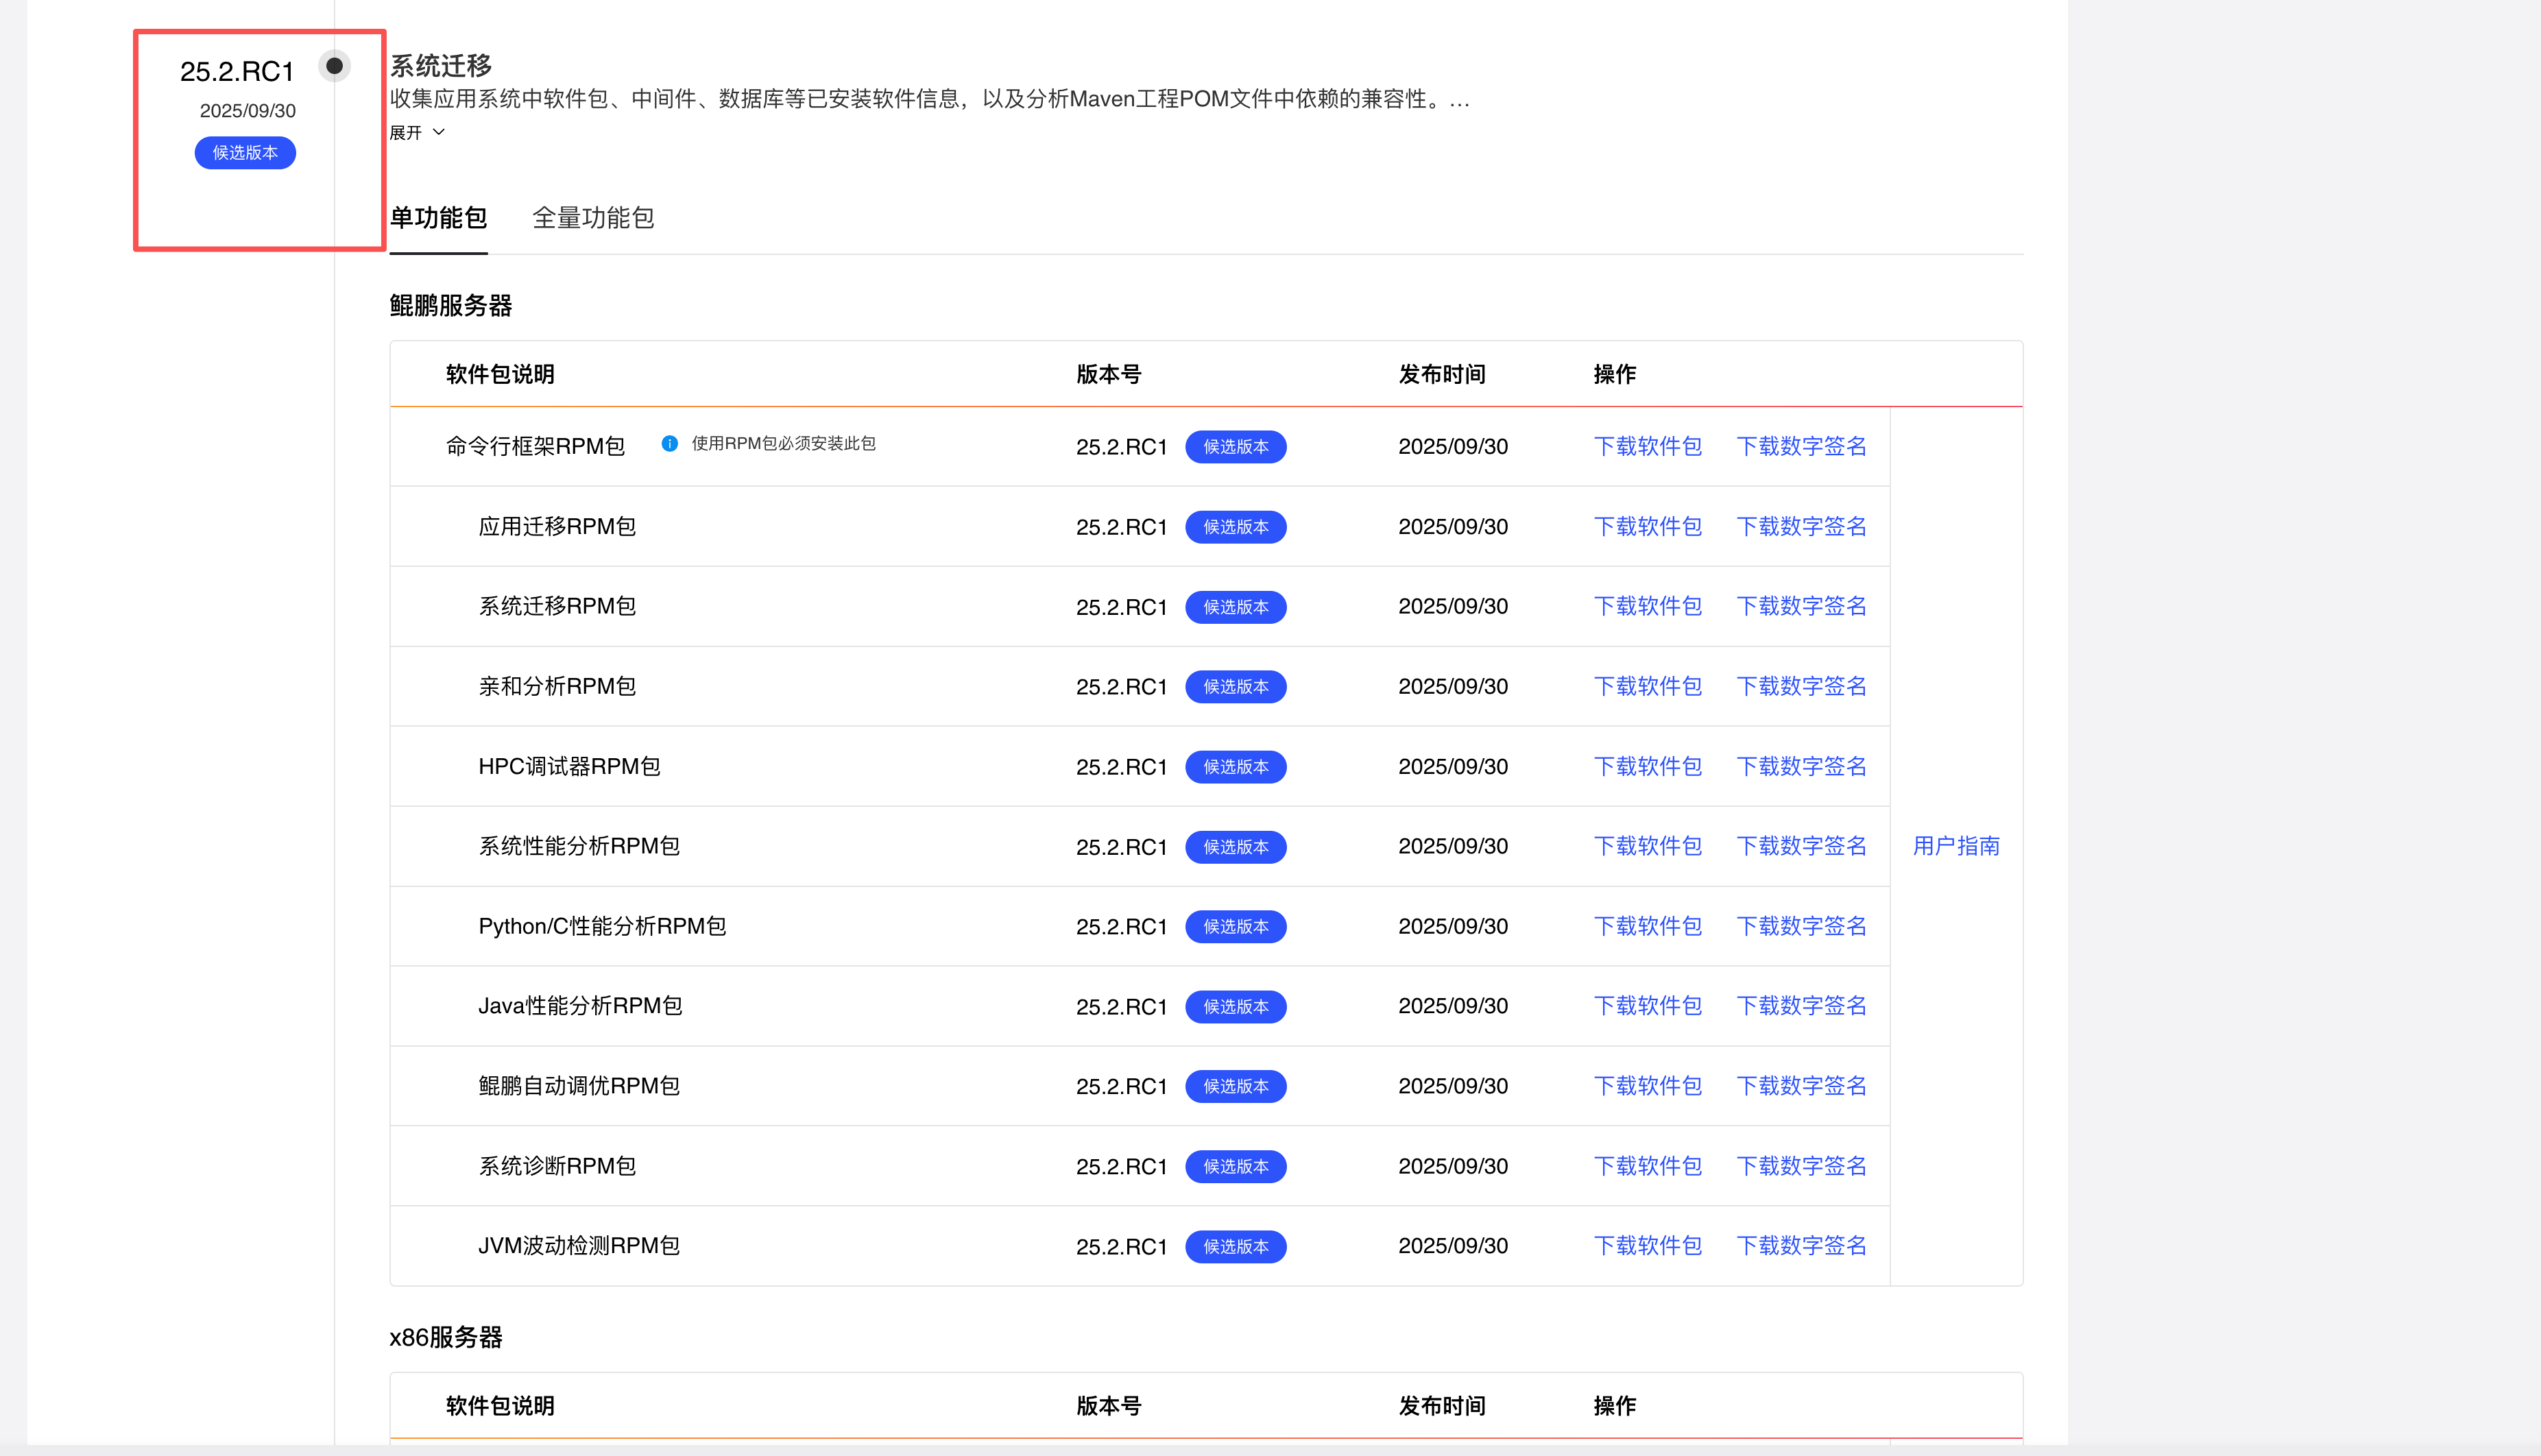Viewport: 2541px width, 1456px height.
Task: Click 下载软件包 for 系统迁移RPM包
Action: (x=1647, y=606)
